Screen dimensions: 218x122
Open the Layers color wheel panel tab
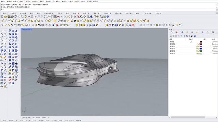(171, 32)
